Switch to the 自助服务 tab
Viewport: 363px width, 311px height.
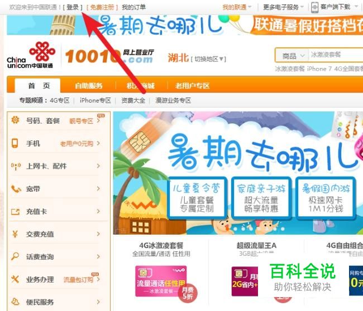pos(89,86)
